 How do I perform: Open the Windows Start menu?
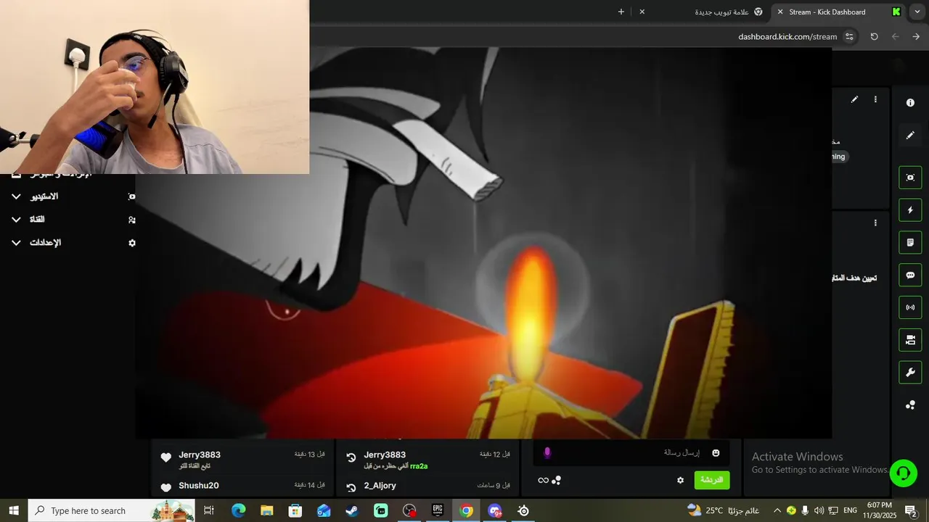click(x=14, y=510)
